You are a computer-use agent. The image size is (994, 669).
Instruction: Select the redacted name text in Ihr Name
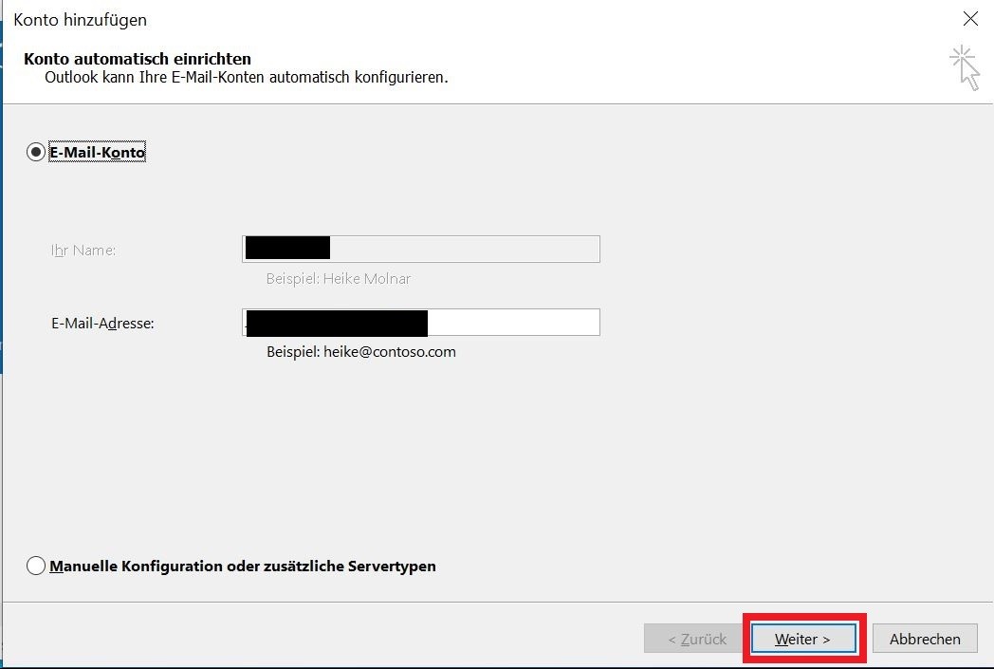click(285, 248)
